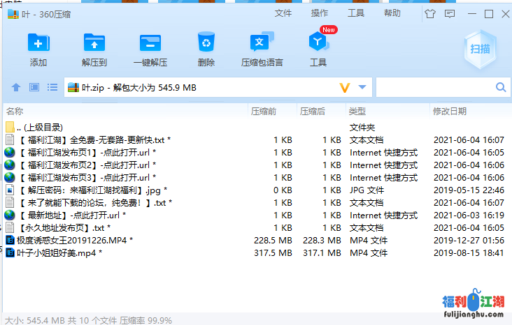Open the 文件 (File) menu
The width and height of the screenshot is (512, 325).
coord(283,13)
